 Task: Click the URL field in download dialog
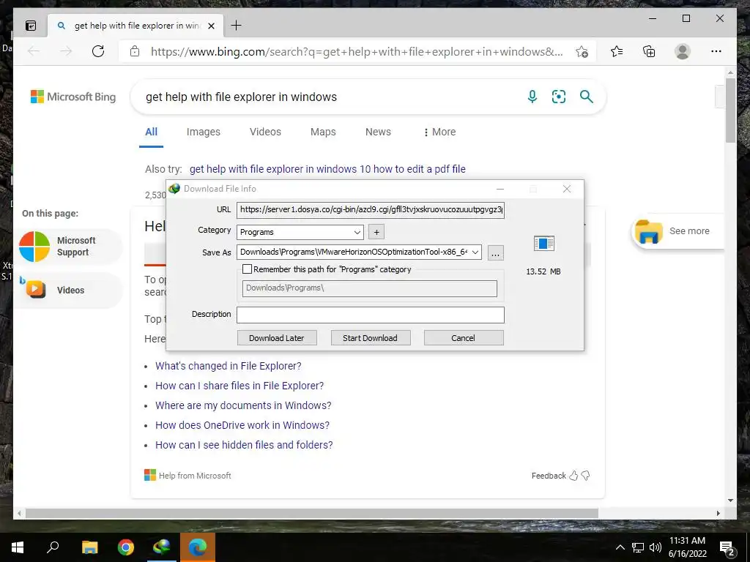(370, 210)
